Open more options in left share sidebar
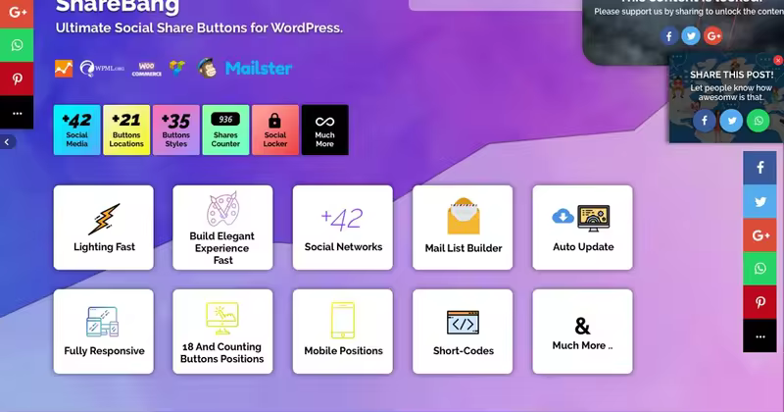The height and width of the screenshot is (412, 784). click(x=17, y=113)
